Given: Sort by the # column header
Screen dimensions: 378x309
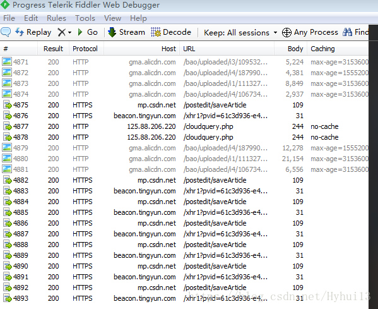Looking at the screenshot, I should (19, 49).
